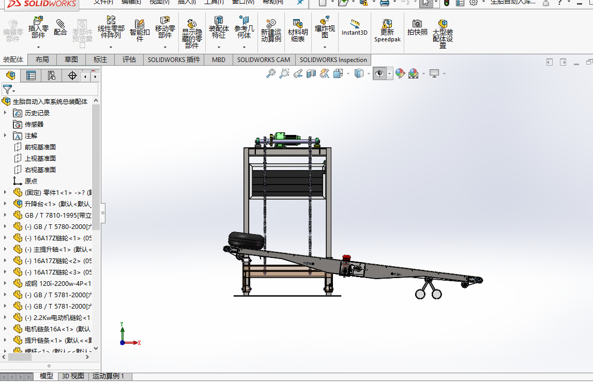Select the 移动零部件 Move Component tool

point(165,27)
